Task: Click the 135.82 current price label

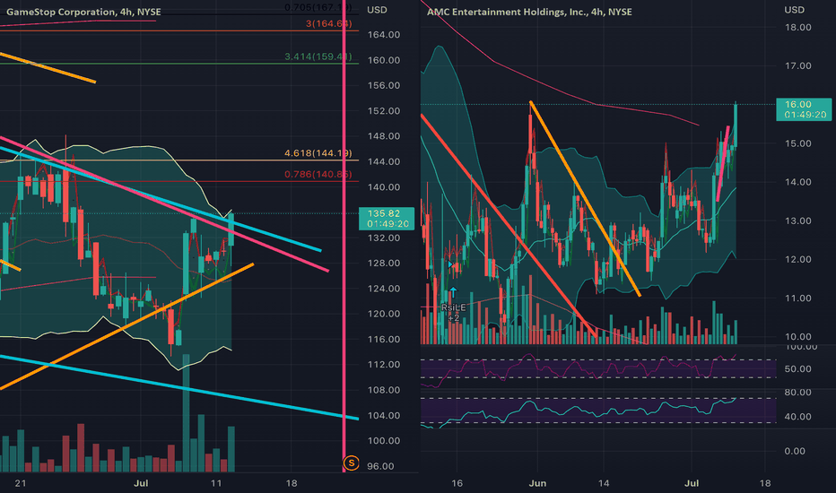Action: coord(387,219)
